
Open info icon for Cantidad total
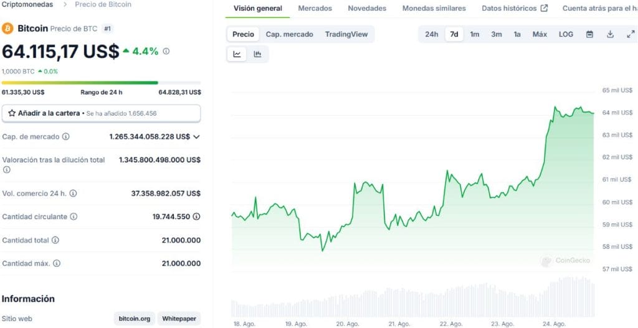pyautogui.click(x=55, y=240)
